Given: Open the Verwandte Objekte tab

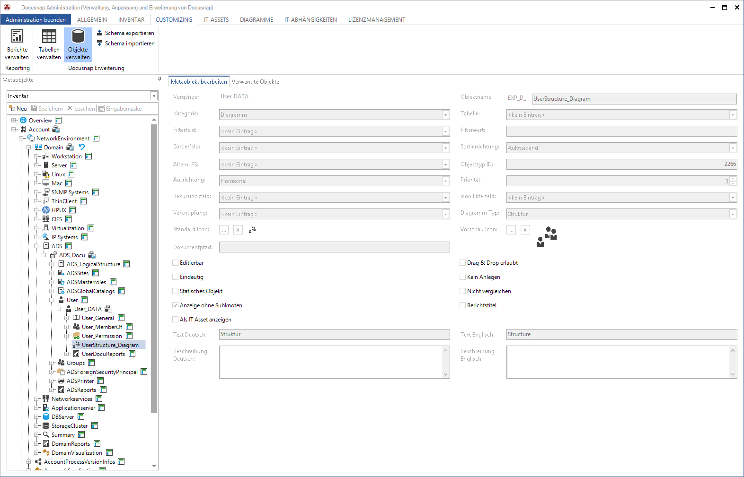Looking at the screenshot, I should 255,82.
